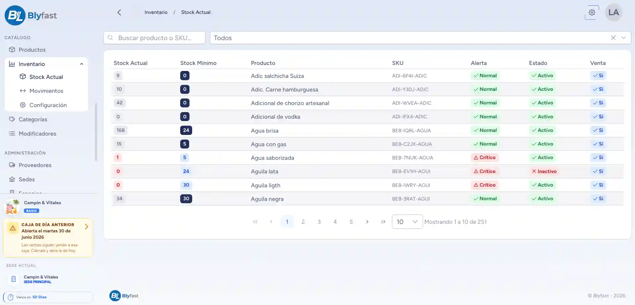This screenshot has height=305, width=635.
Task: Open Campin & Vitales sede principal selector
Action: pyautogui.click(x=48, y=279)
